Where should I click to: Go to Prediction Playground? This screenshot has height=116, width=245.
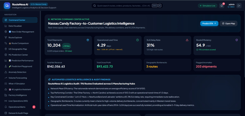(x=20, y=66)
